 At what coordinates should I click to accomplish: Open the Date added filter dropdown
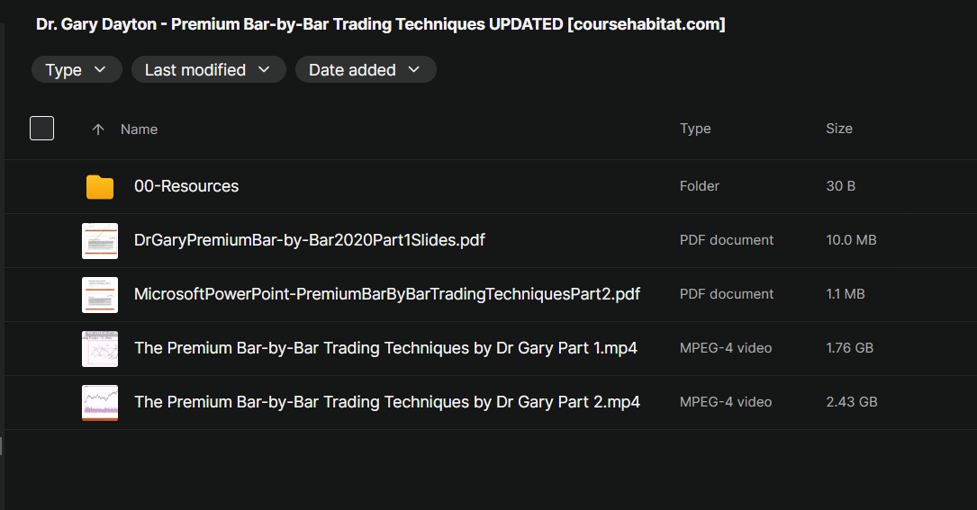(366, 70)
